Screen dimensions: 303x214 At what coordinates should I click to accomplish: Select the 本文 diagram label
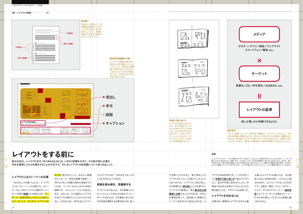(x=109, y=106)
